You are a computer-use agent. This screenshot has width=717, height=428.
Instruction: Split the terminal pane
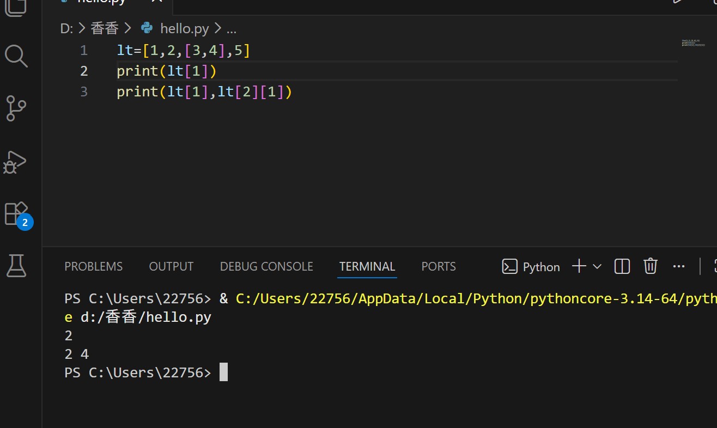622,266
